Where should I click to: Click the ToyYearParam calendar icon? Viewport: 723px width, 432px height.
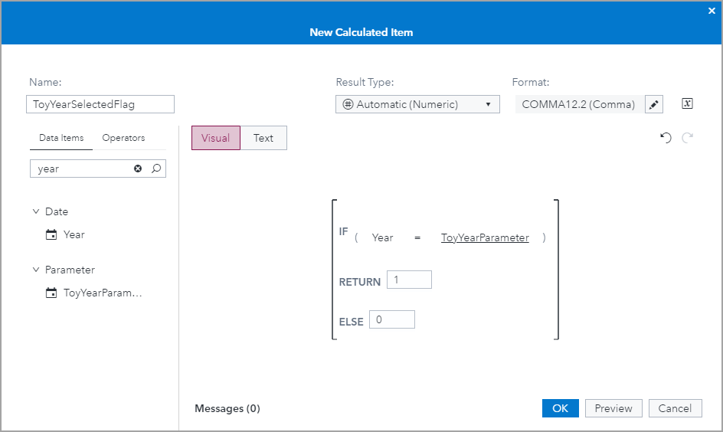[51, 293]
